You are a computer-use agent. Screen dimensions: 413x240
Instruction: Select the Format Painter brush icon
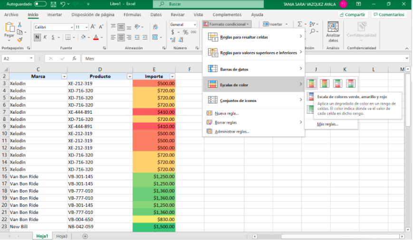pyautogui.click(x=20, y=40)
